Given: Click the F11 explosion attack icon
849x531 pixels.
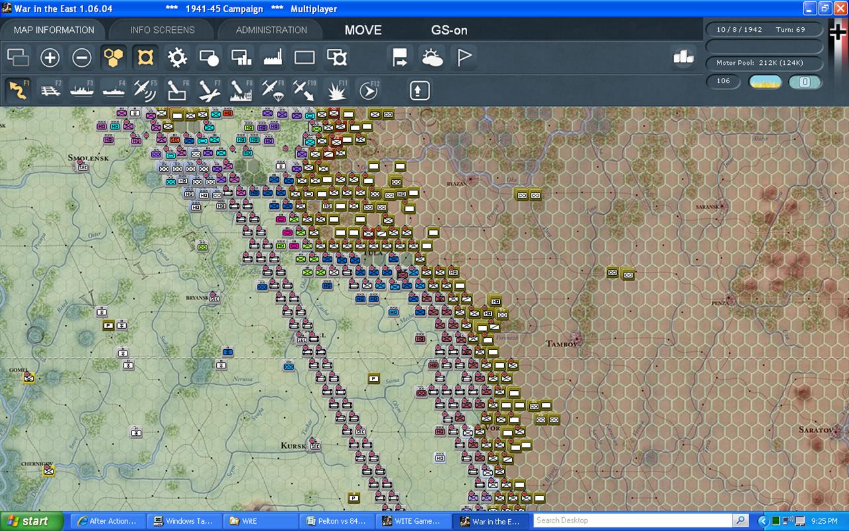Looking at the screenshot, I should point(337,90).
